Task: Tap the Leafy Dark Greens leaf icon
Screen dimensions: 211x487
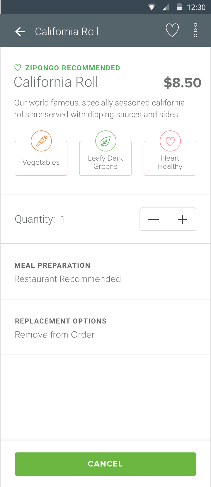Action: click(105, 141)
